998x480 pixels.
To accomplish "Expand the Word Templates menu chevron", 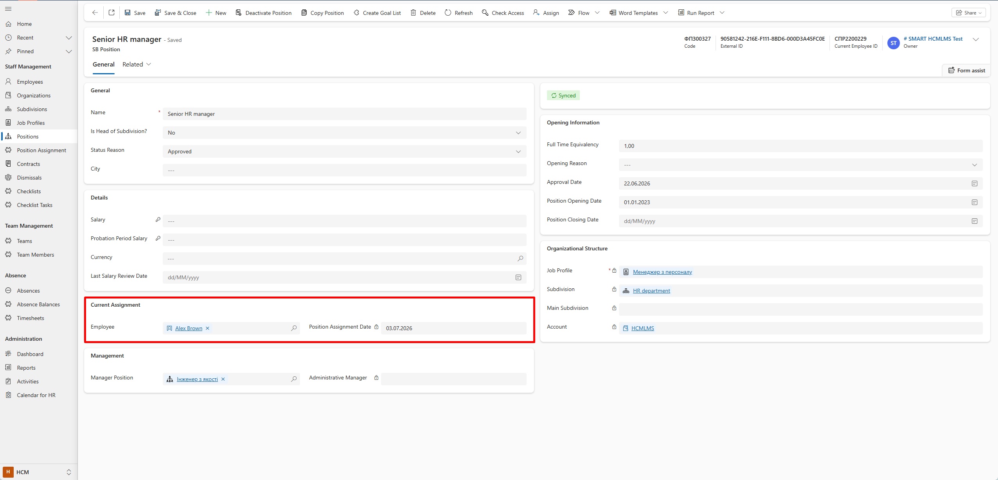I will pyautogui.click(x=666, y=13).
